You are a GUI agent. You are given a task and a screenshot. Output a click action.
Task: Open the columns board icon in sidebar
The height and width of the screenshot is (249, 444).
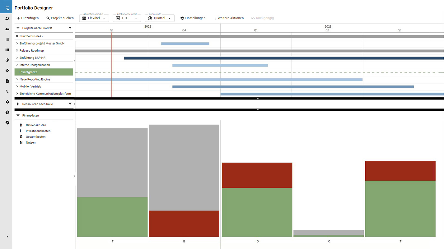tap(7, 50)
